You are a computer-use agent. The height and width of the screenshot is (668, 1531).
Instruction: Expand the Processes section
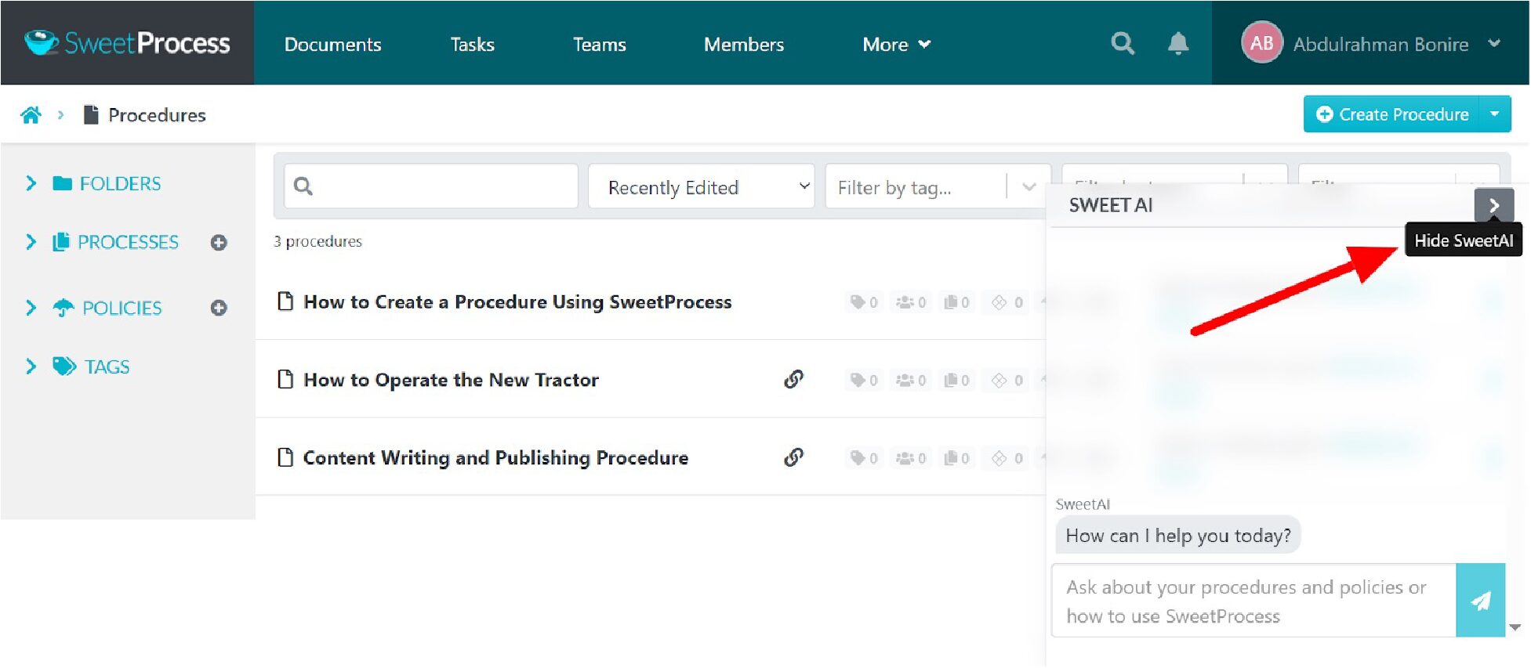point(31,242)
